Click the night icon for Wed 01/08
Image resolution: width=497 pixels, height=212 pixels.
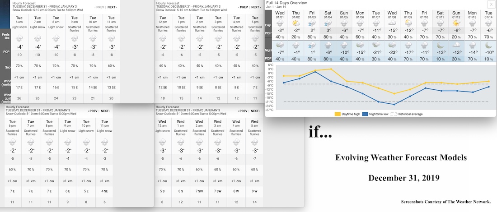[x=392, y=45]
